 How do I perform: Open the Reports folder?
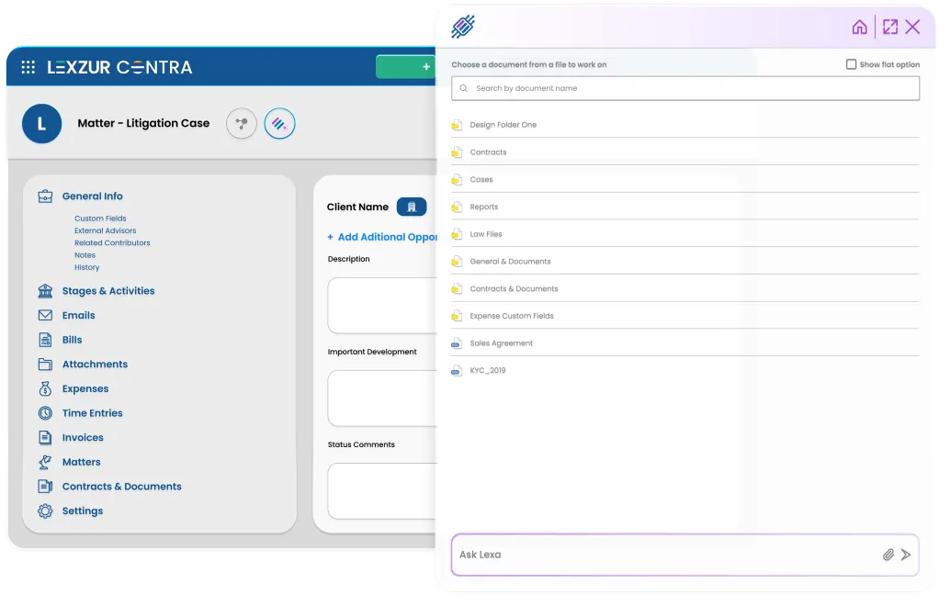coord(685,207)
